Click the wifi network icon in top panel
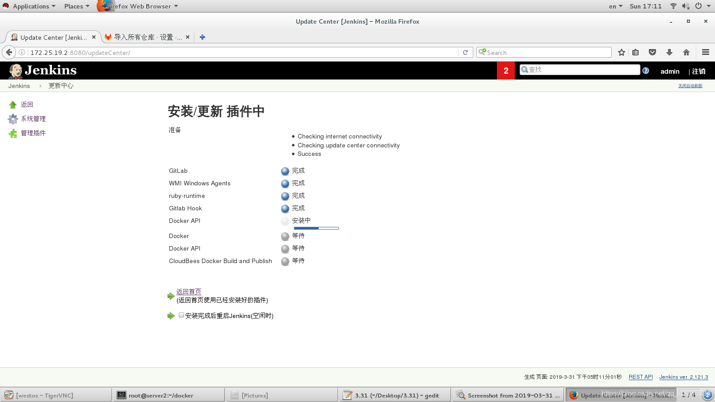 (673, 6)
